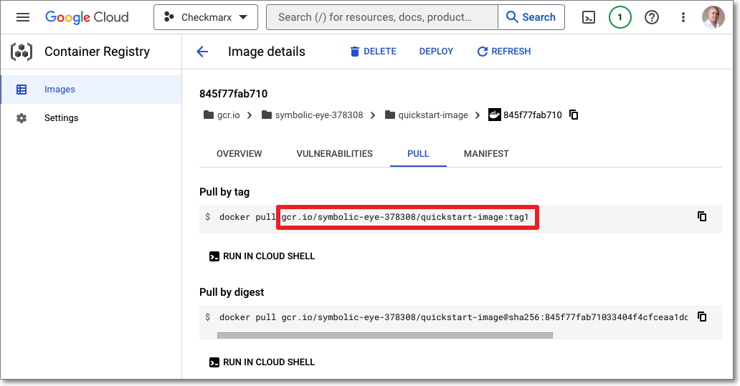Screen dimensions: 740x386
Task: Click the Image details title
Action: pos(267,52)
